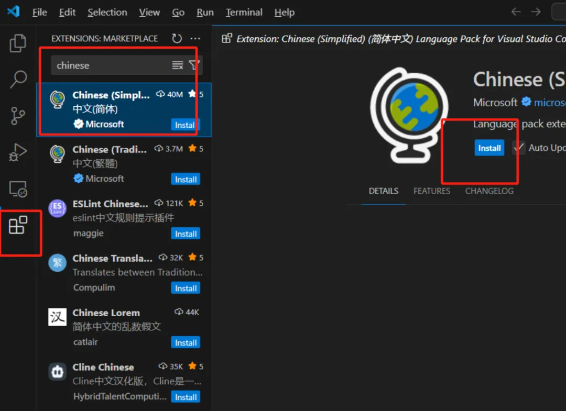Switch to the DETAILS tab
Screen dimensions: 566x411
point(383,191)
